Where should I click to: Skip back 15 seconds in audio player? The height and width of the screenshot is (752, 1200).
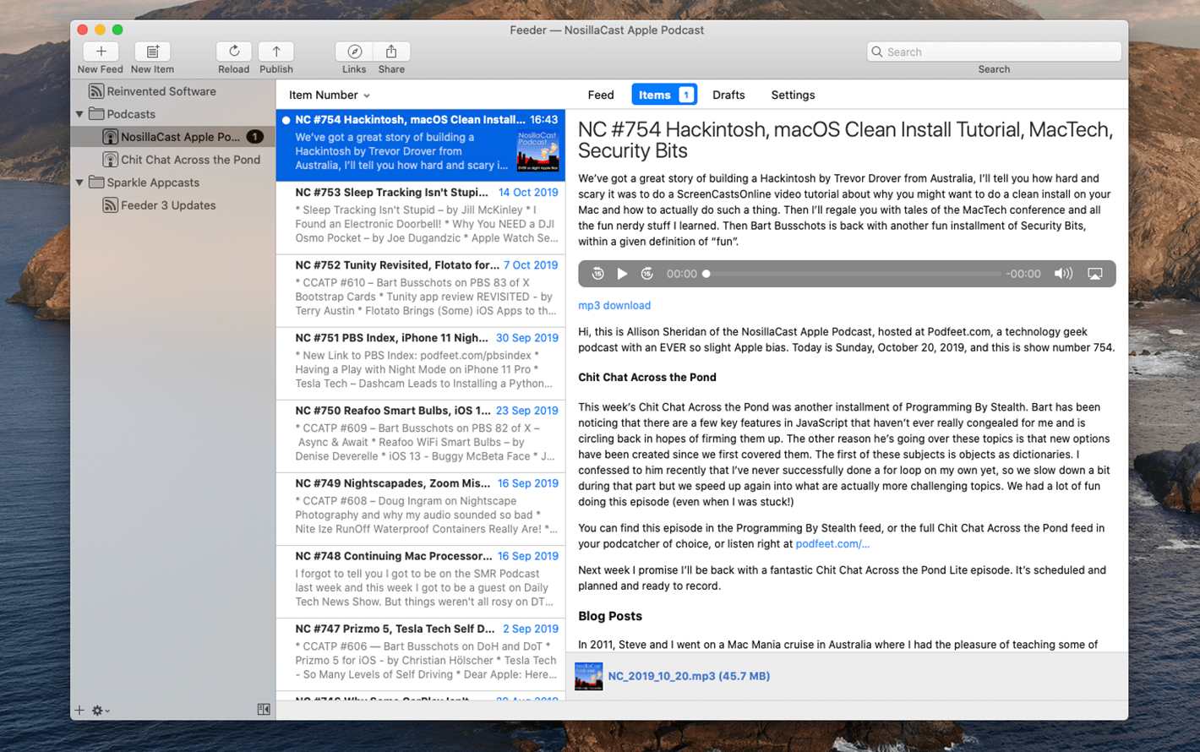tap(597, 274)
